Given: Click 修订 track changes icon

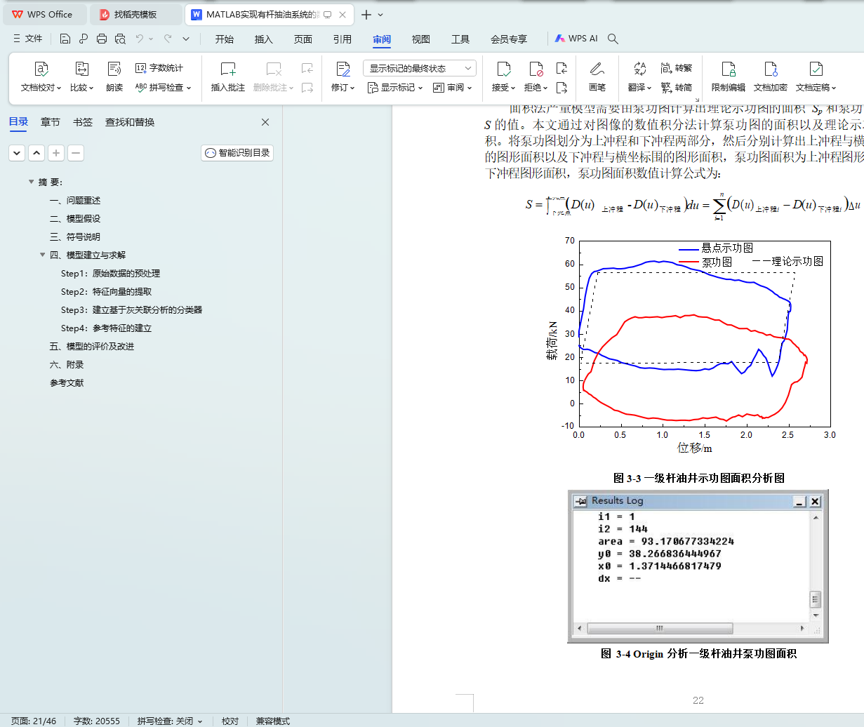Looking at the screenshot, I should (343, 69).
